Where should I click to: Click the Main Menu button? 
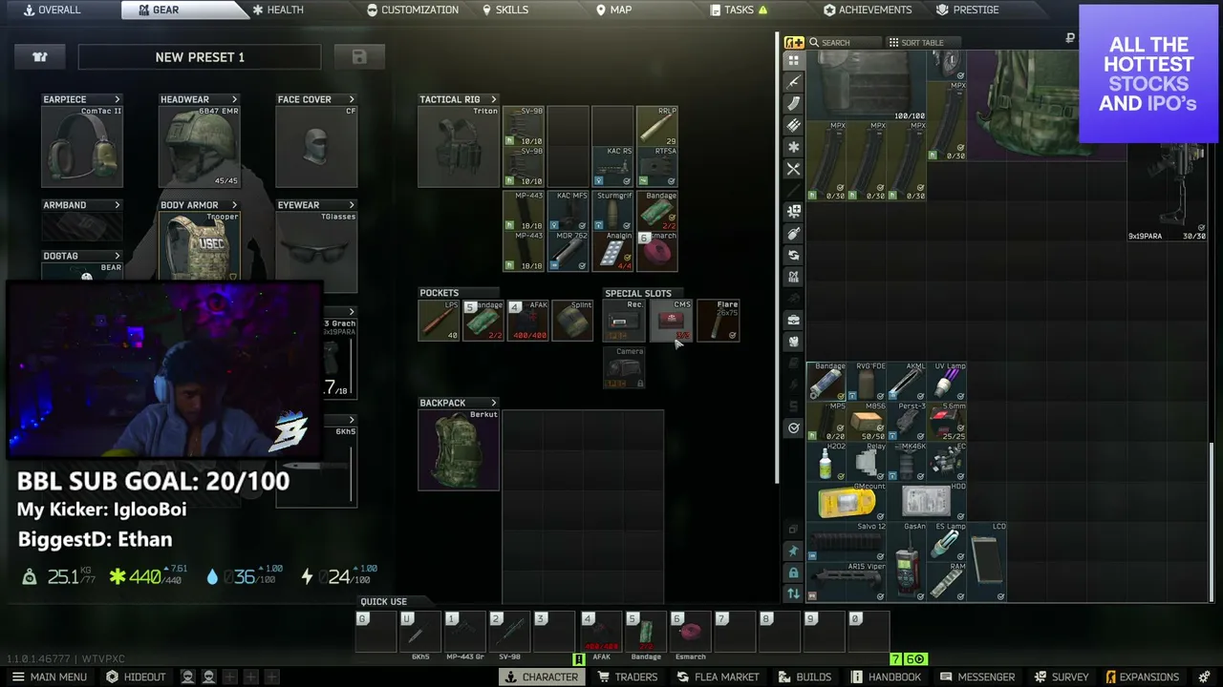(x=49, y=677)
